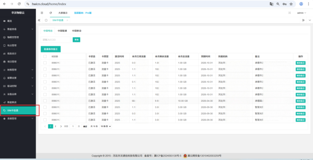Viewport: 313px width, 160px height.
Task: Close the SIM卡信息 page tab
Action: tap(67, 20)
